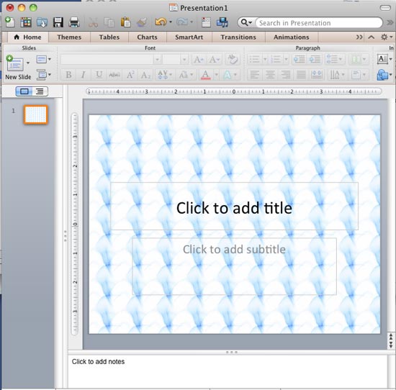Select the Format Painter brush icon
Viewport: 396px width, 390px height.
tap(142, 22)
